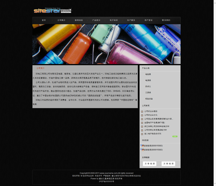Open the 联系我们 navigation item
Screen dimensions: 216x186
coord(166,20)
